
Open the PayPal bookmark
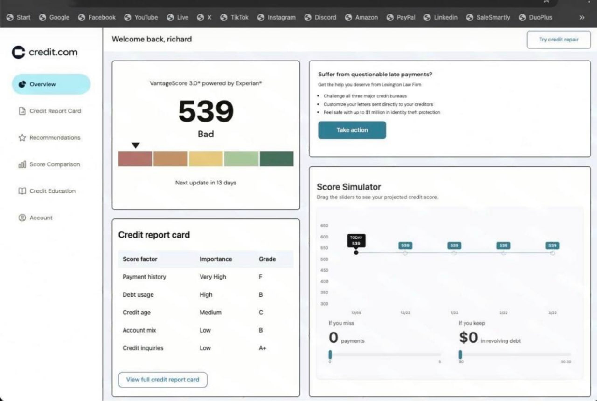click(401, 17)
